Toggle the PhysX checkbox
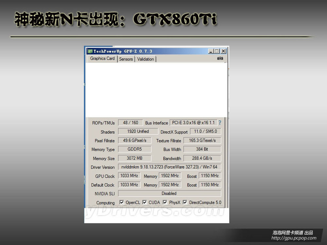 click(165, 202)
